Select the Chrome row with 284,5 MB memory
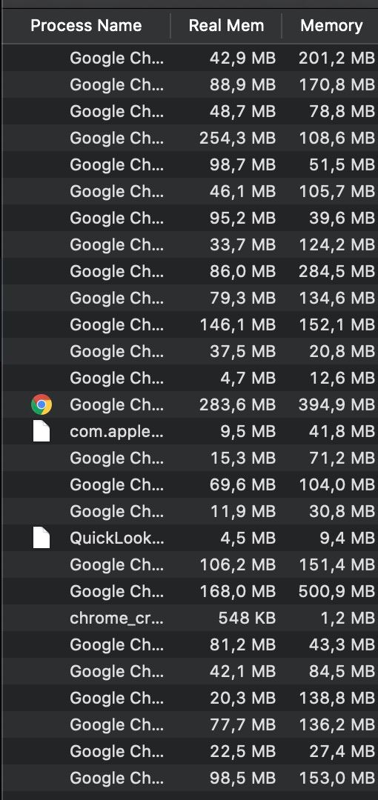378x800 pixels. (190, 271)
